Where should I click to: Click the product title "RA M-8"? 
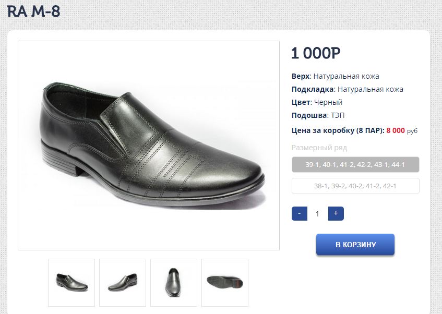(x=34, y=11)
